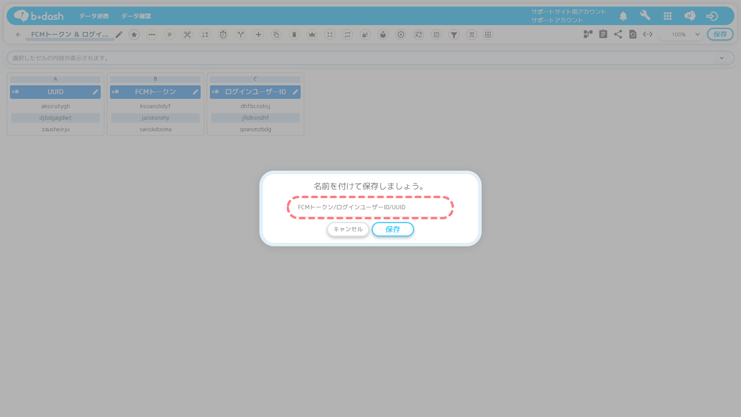Select cell ksoanshdyf
The image size is (741, 417).
155,106
